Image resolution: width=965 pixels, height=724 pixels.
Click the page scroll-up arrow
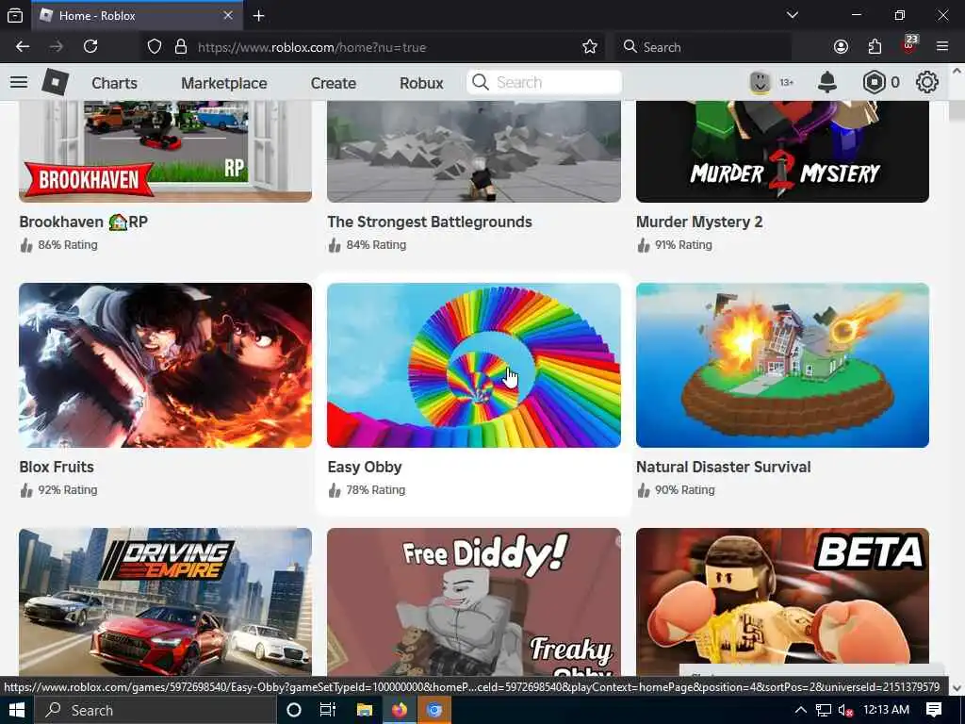tap(957, 72)
